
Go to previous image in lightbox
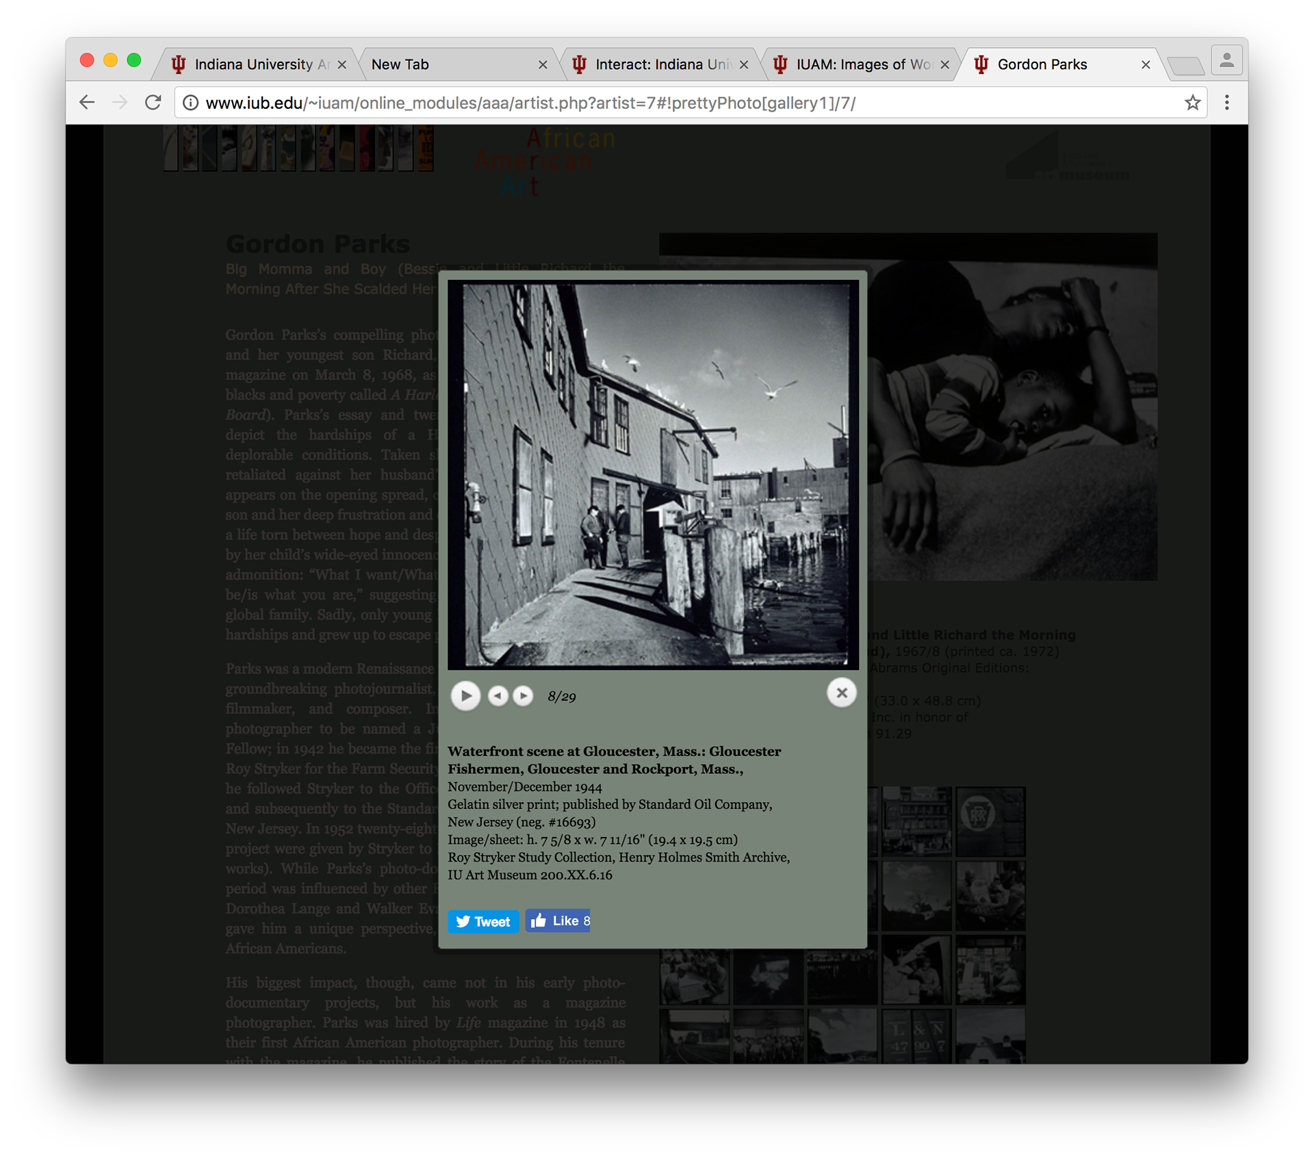498,695
